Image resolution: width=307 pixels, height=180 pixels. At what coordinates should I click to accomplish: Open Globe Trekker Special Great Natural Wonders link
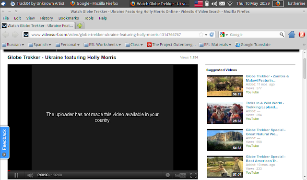265,132
